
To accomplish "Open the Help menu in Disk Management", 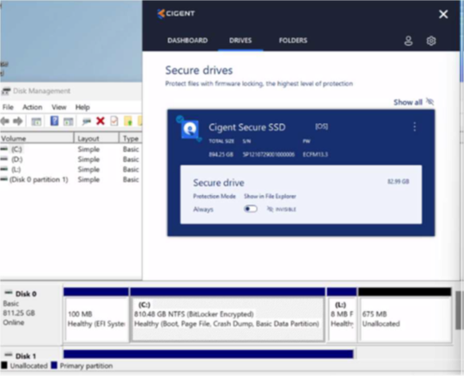I will [82, 107].
